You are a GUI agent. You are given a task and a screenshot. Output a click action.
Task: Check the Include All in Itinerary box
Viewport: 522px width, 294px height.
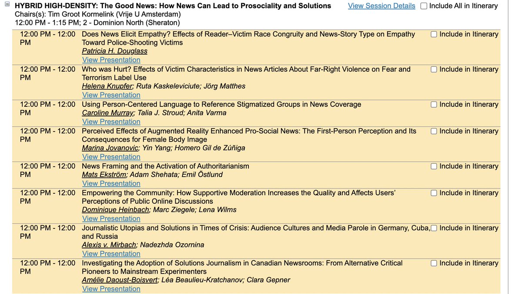click(x=422, y=6)
